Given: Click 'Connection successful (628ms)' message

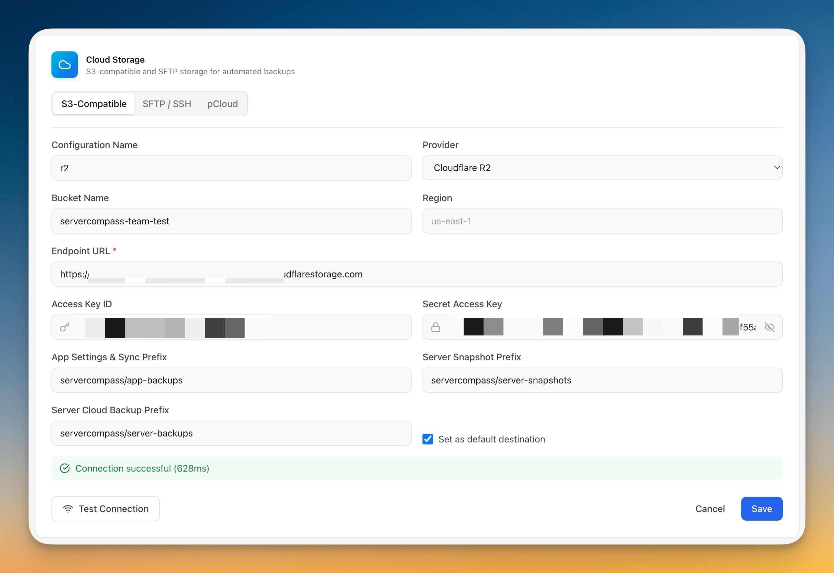Looking at the screenshot, I should (142, 468).
